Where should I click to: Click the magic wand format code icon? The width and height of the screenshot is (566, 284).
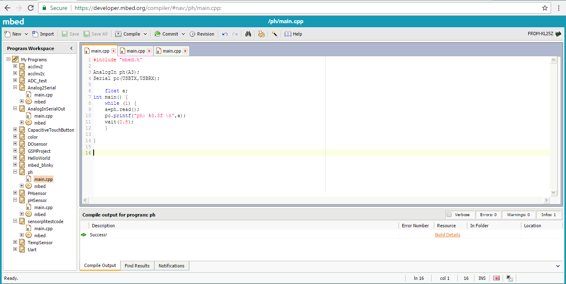tap(274, 34)
